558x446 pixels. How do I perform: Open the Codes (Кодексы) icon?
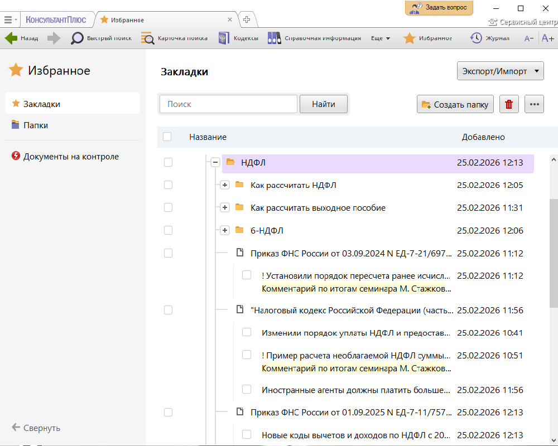pyautogui.click(x=224, y=38)
